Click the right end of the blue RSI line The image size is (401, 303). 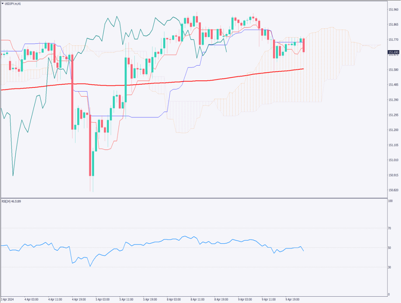[303, 250]
